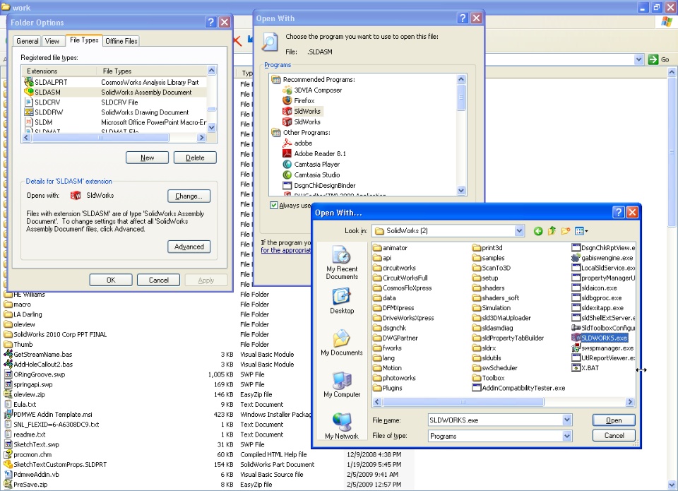Image resolution: width=678 pixels, height=491 pixels.
Task: Select the File Types tab
Action: pyautogui.click(x=84, y=40)
